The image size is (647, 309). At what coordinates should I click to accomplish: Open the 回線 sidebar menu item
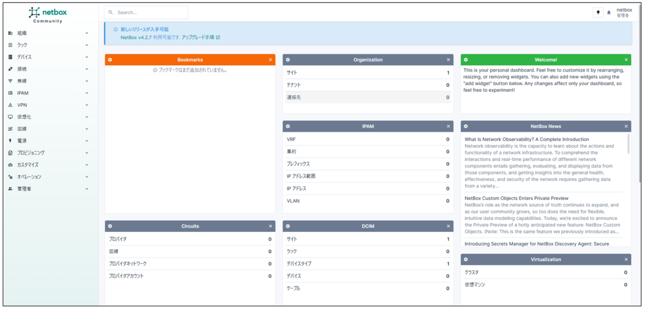[x=49, y=129]
